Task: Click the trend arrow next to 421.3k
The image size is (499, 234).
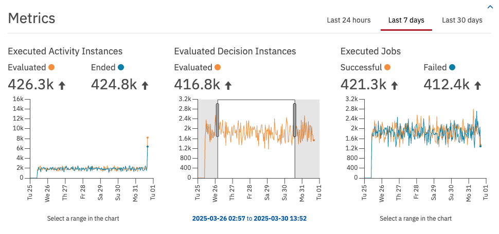Action: point(395,86)
